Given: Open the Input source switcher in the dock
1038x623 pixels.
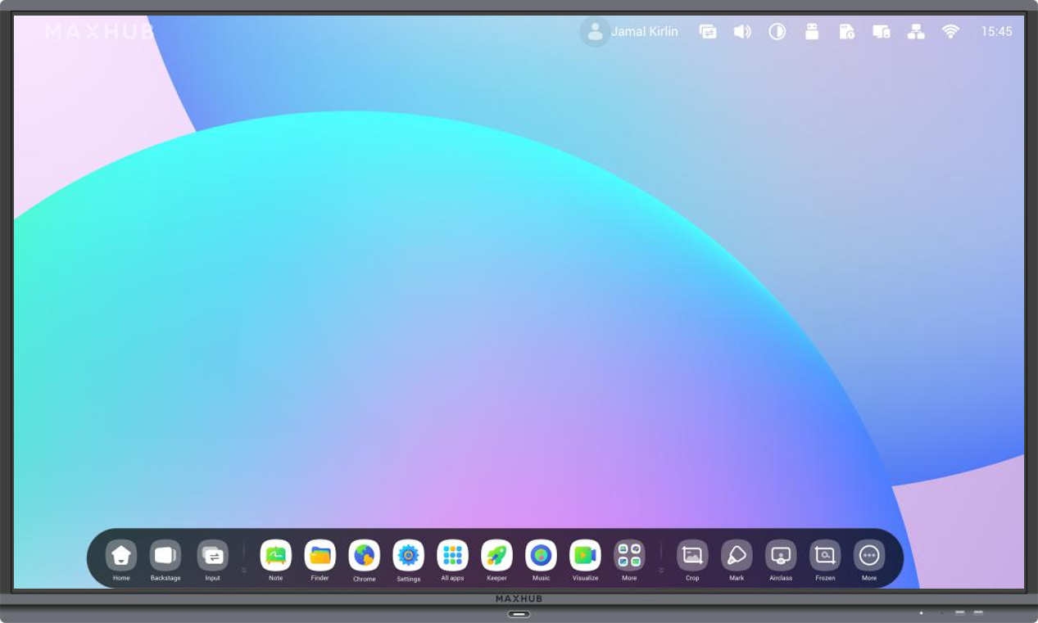Looking at the screenshot, I should 213,555.
